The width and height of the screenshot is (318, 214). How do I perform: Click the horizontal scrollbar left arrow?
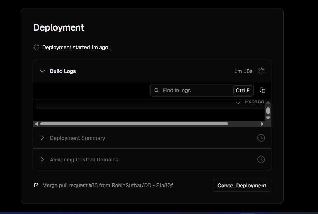[36, 124]
